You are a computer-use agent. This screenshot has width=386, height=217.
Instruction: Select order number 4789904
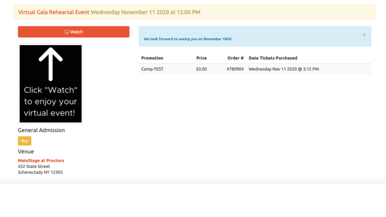tap(235, 69)
